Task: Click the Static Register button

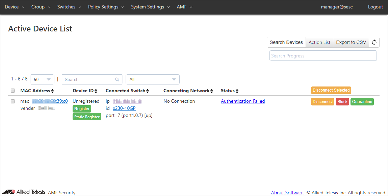Action: click(x=87, y=117)
